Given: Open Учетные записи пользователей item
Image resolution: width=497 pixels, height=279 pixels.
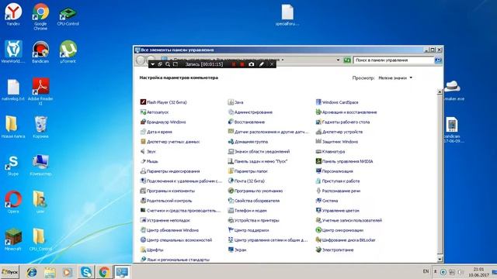Looking at the screenshot, I should point(349,220).
